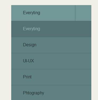This screenshot has height=100, width=98.
Task: Filter by the Print category row
Action: pyautogui.click(x=51, y=77)
